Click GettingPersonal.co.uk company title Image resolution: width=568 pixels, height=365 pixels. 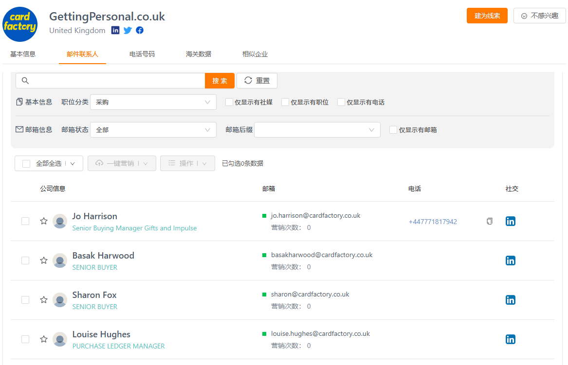107,16
